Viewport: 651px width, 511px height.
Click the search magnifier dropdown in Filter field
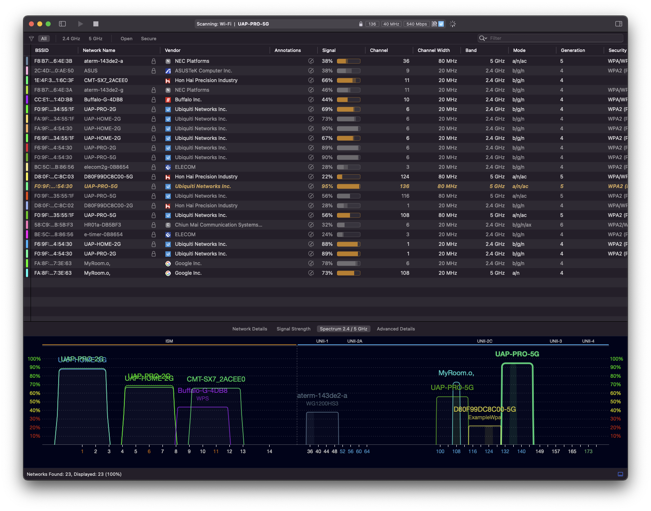coord(483,38)
